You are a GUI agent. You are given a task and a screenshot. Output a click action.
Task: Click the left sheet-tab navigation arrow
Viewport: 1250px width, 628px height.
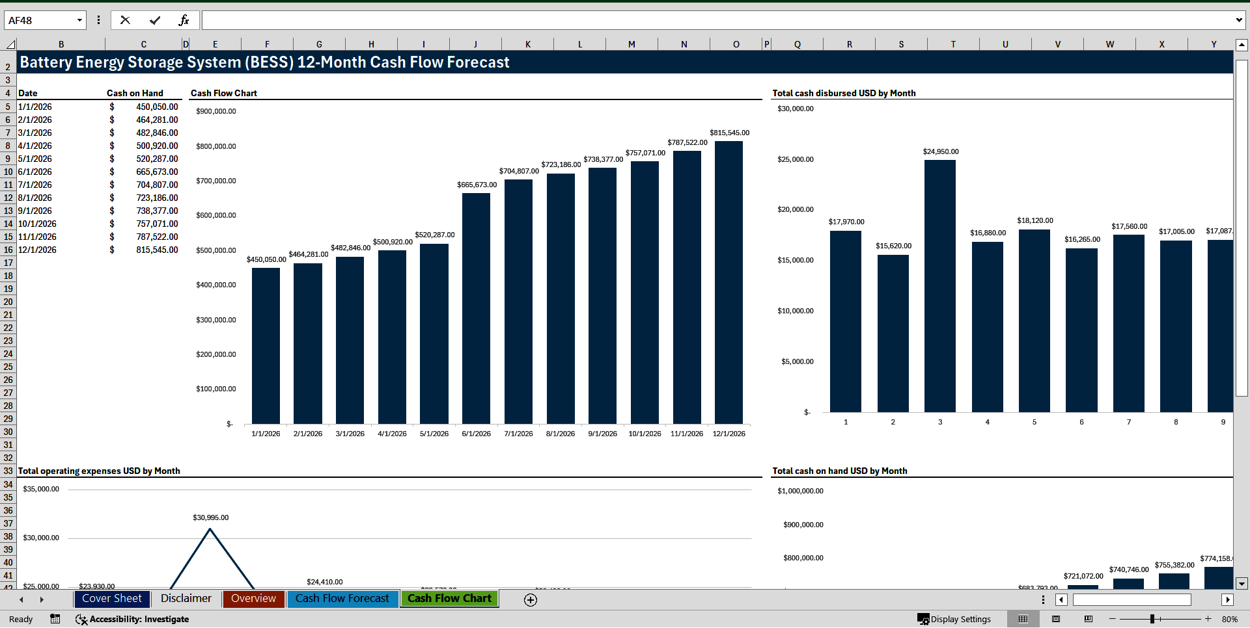[21, 599]
